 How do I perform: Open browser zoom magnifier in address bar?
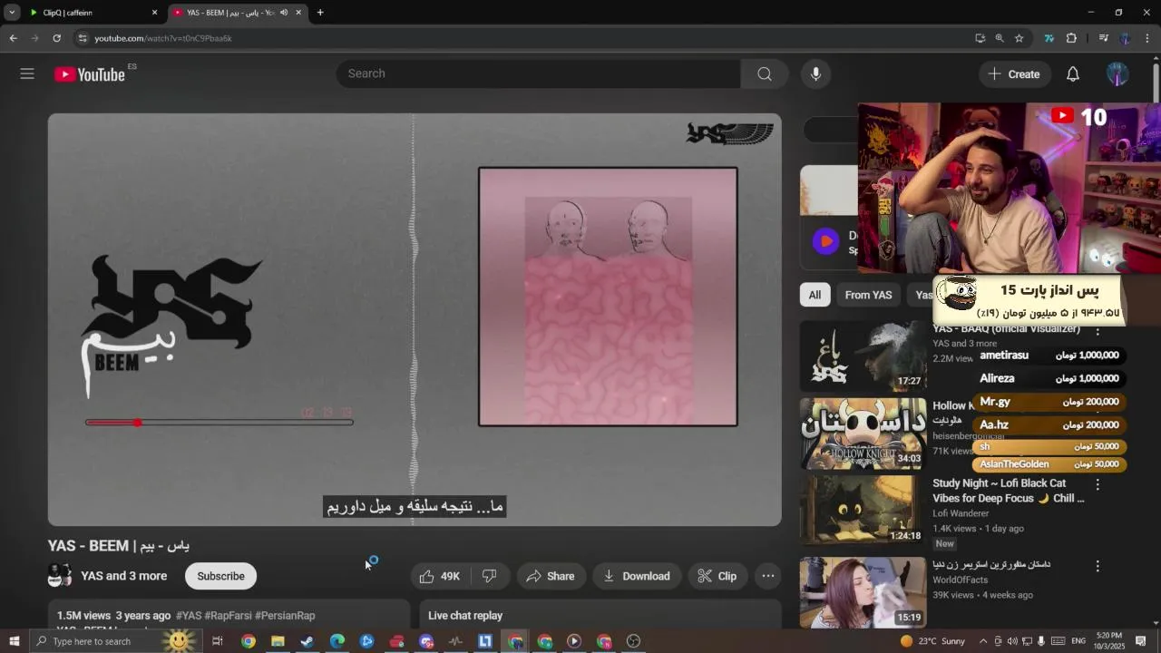[x=1000, y=38]
